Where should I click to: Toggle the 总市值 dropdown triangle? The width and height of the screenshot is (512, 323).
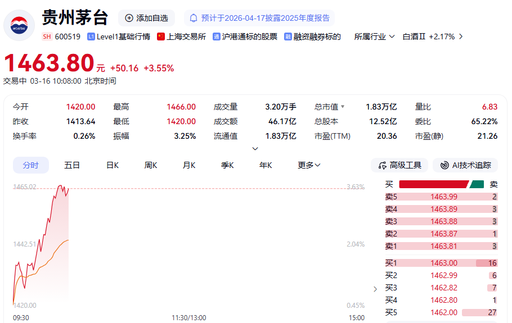pos(343,107)
